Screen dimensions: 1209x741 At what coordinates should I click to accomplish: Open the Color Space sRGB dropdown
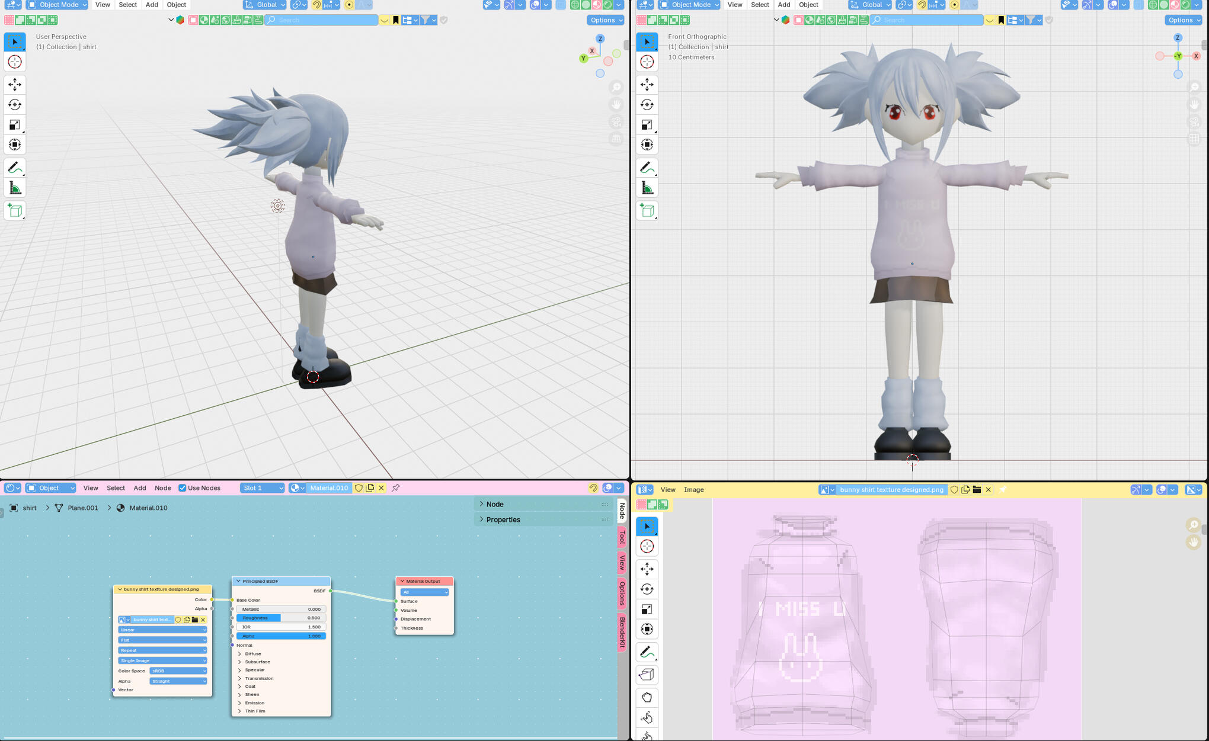[x=178, y=671]
